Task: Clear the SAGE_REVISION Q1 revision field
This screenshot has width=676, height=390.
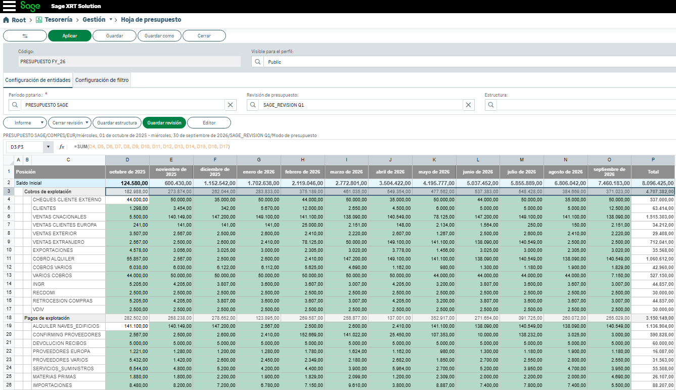Action: (x=468, y=105)
